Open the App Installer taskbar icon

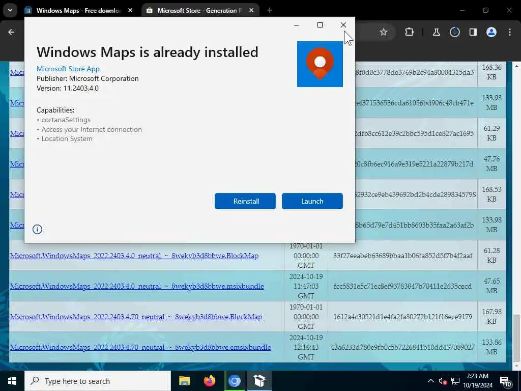[x=259, y=381]
